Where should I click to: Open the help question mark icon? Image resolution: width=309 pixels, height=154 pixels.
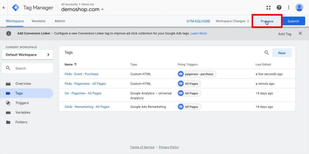coord(279,8)
